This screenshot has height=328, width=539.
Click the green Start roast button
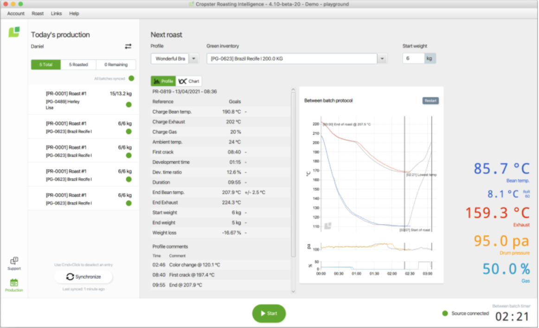point(269,313)
